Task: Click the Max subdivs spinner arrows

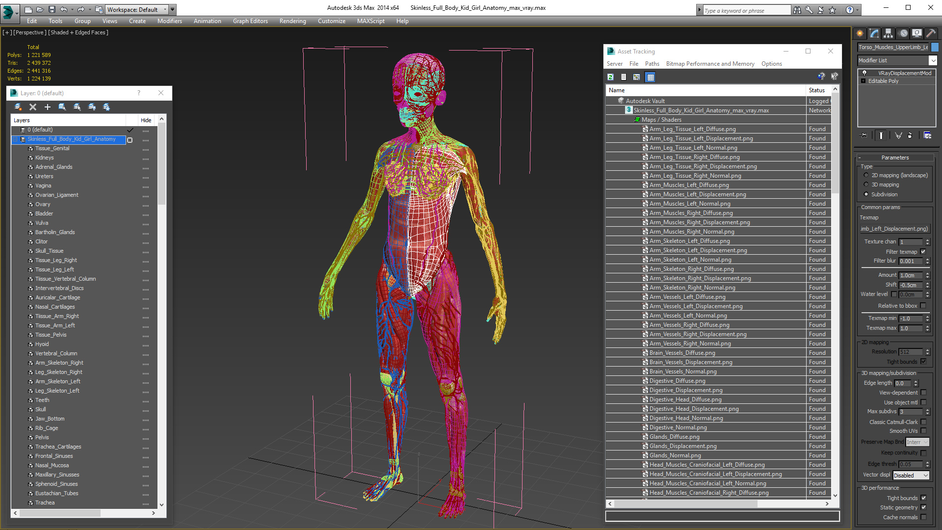Action: coord(927,412)
